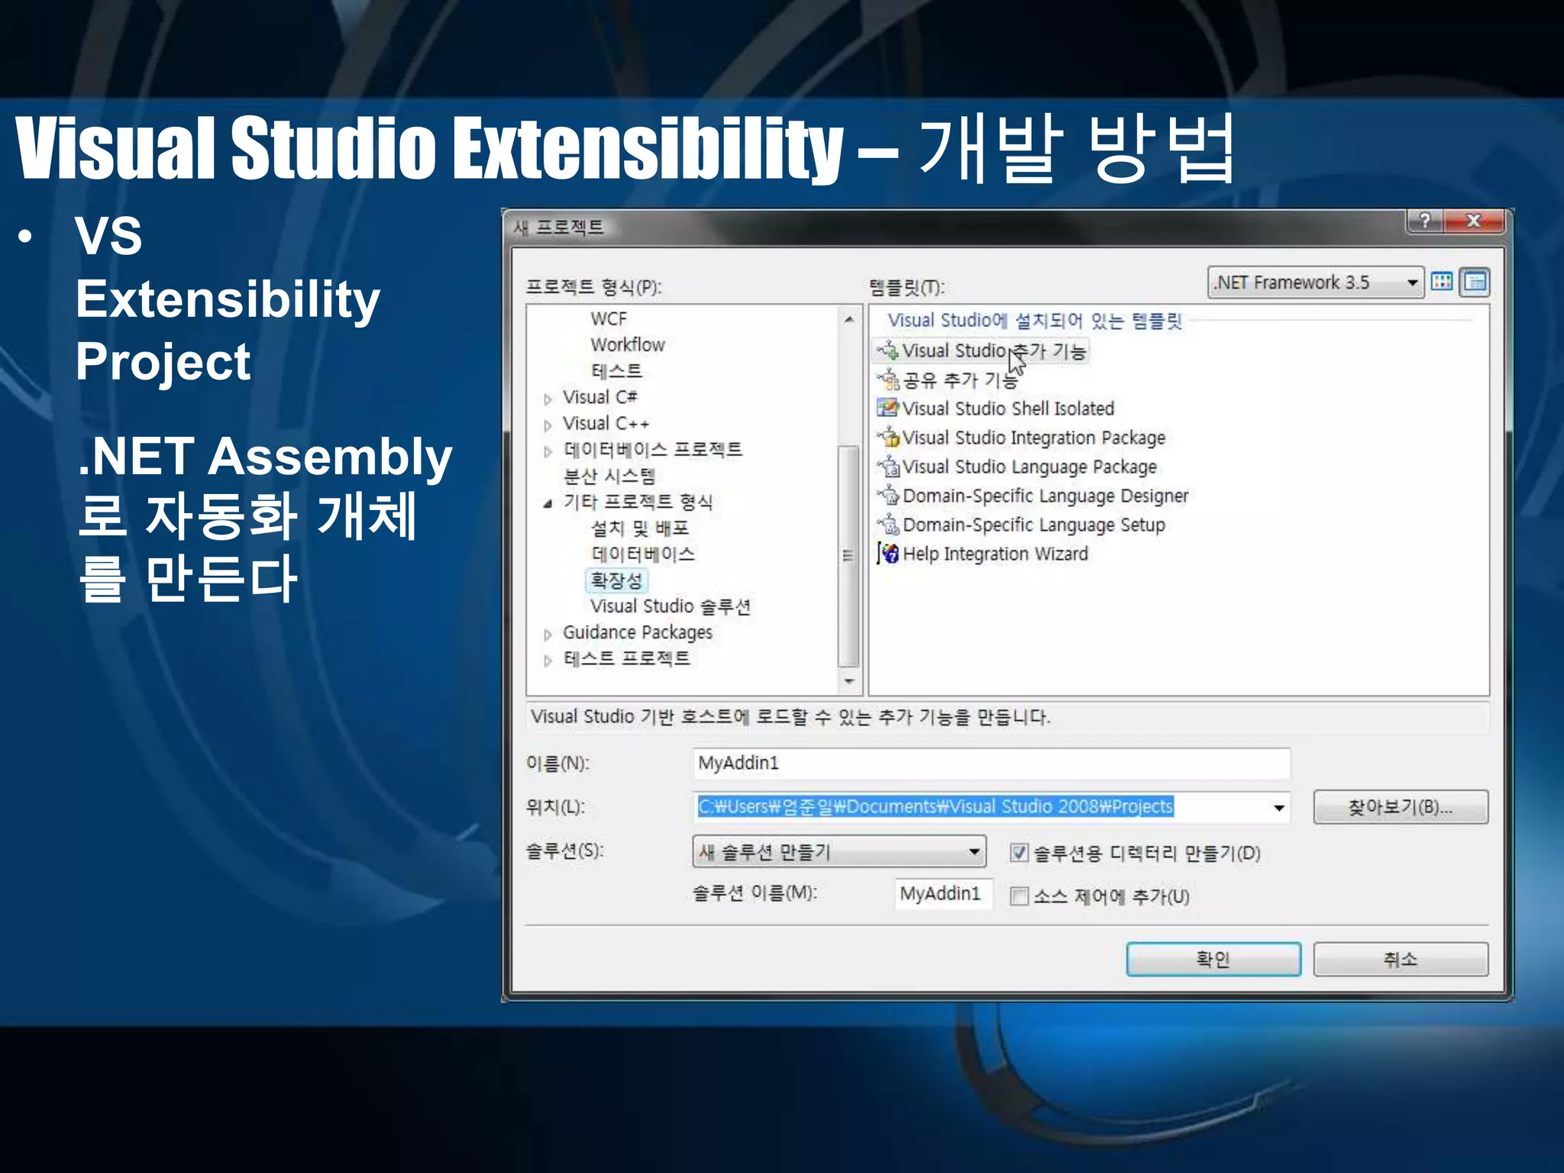Expand the 테스트 프로젝트 node
Screen dimensions: 1564x1173
pos(548,660)
